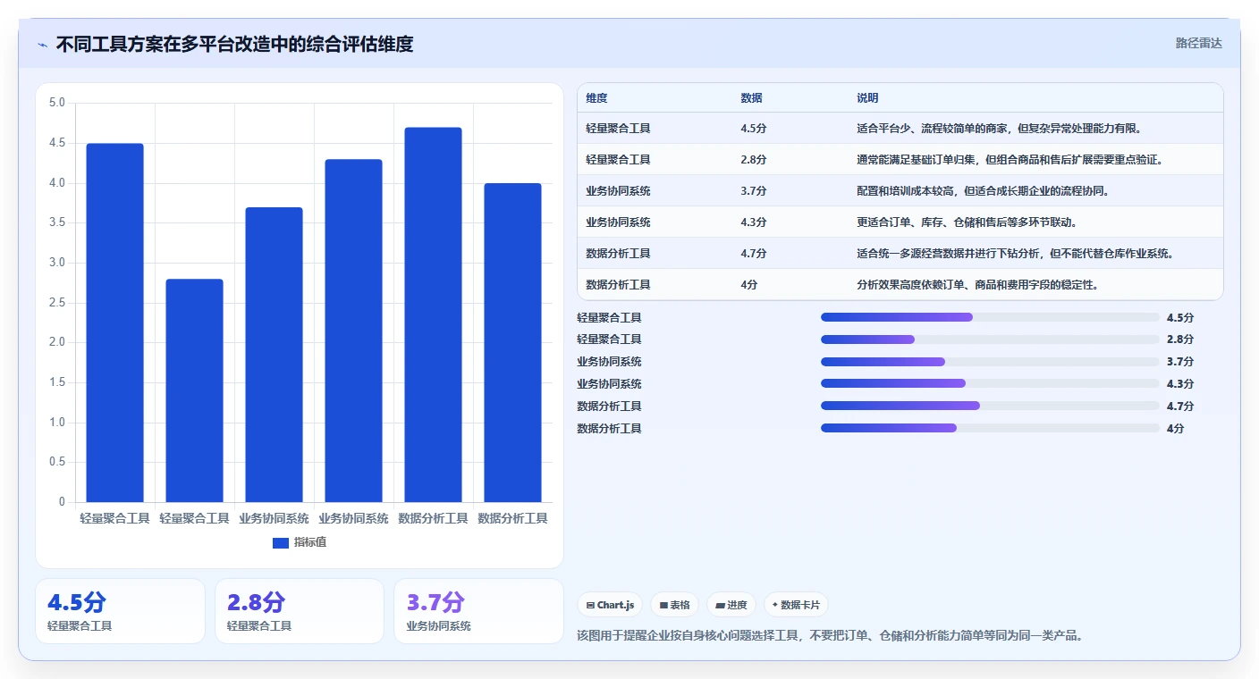Click the first chart bar at 4.5

pos(114,323)
